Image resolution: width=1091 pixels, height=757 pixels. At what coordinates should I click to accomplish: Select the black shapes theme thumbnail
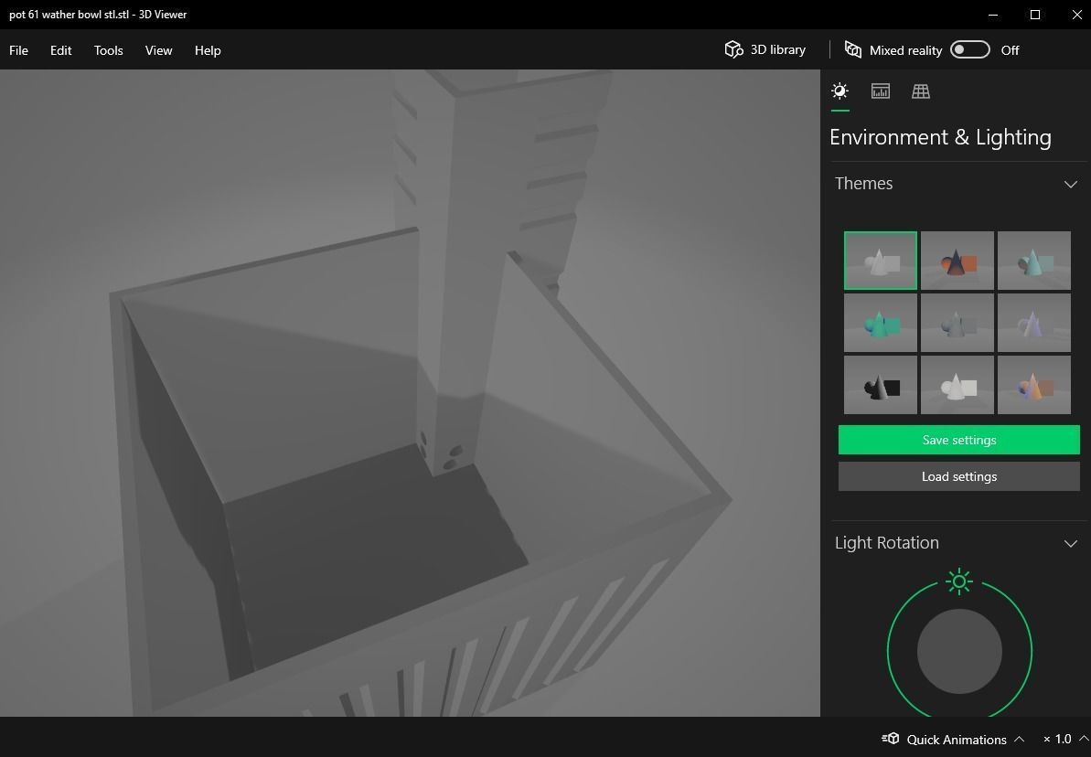pos(880,385)
